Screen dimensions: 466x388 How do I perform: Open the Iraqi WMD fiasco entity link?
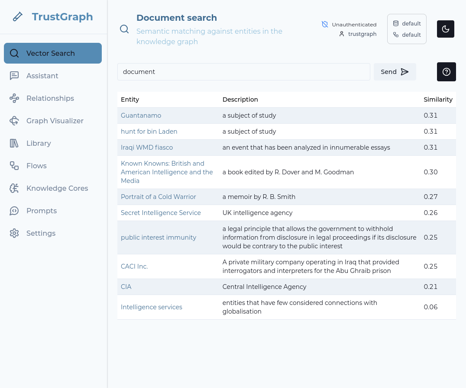(147, 147)
